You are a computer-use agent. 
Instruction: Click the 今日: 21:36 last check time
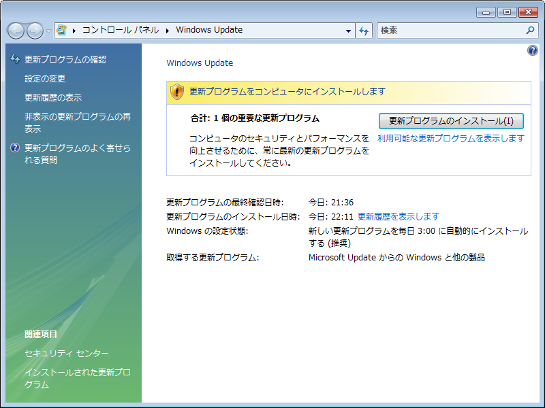tap(331, 203)
